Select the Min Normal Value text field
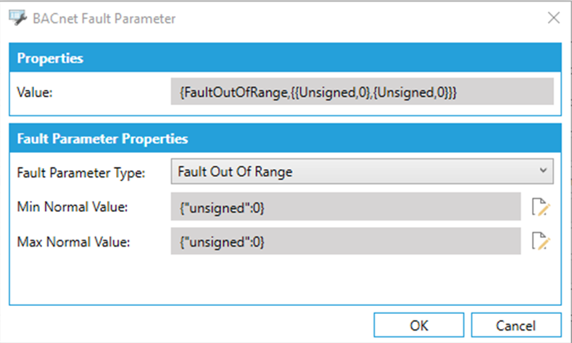 click(345, 207)
